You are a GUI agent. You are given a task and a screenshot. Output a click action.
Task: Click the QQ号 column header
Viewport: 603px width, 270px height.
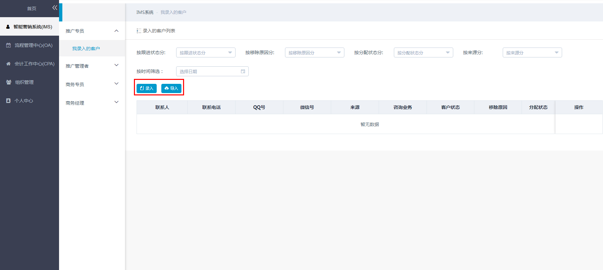point(259,107)
